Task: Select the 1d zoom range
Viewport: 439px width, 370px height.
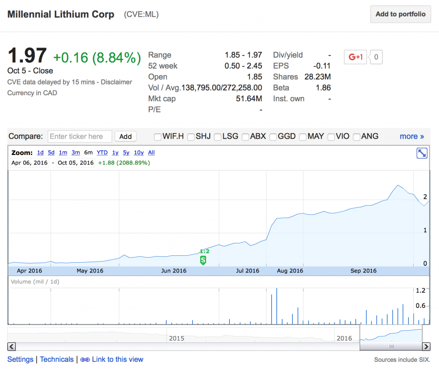Action: pyautogui.click(x=40, y=152)
